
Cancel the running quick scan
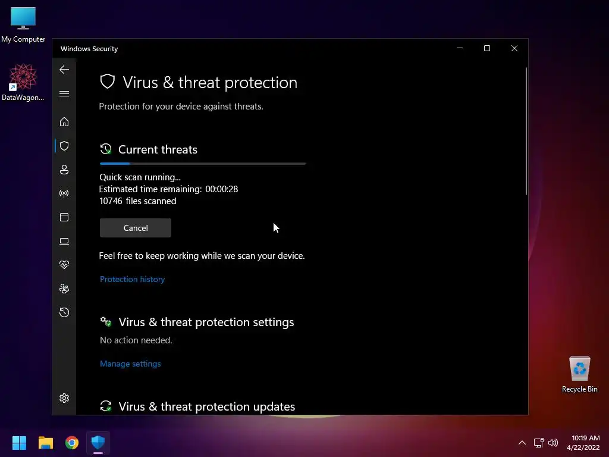coord(136,228)
